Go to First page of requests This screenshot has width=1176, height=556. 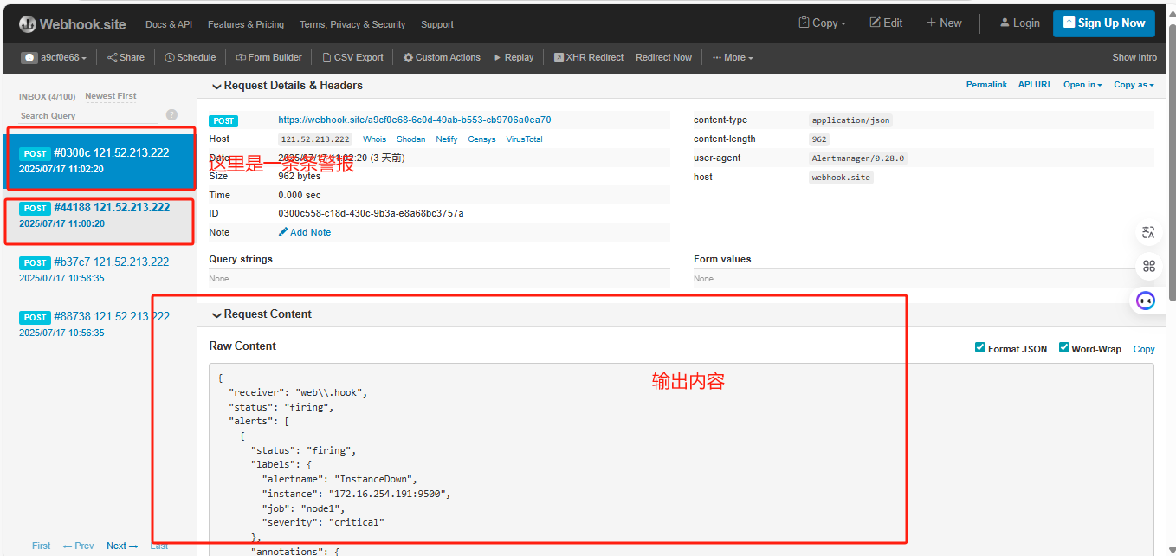[x=42, y=546]
